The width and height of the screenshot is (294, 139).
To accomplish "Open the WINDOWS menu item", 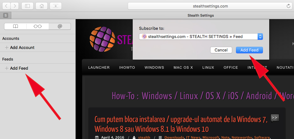I will [x=154, y=67].
